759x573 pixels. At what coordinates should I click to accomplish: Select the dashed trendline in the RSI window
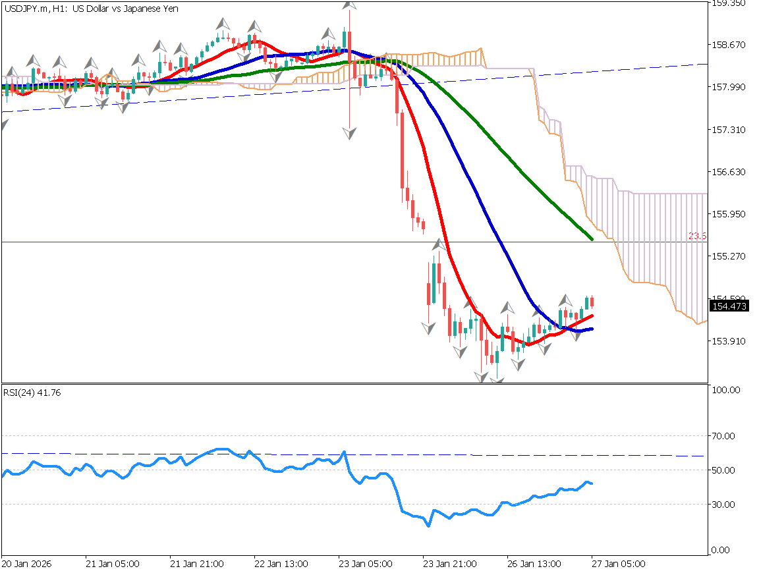[x=527, y=455]
